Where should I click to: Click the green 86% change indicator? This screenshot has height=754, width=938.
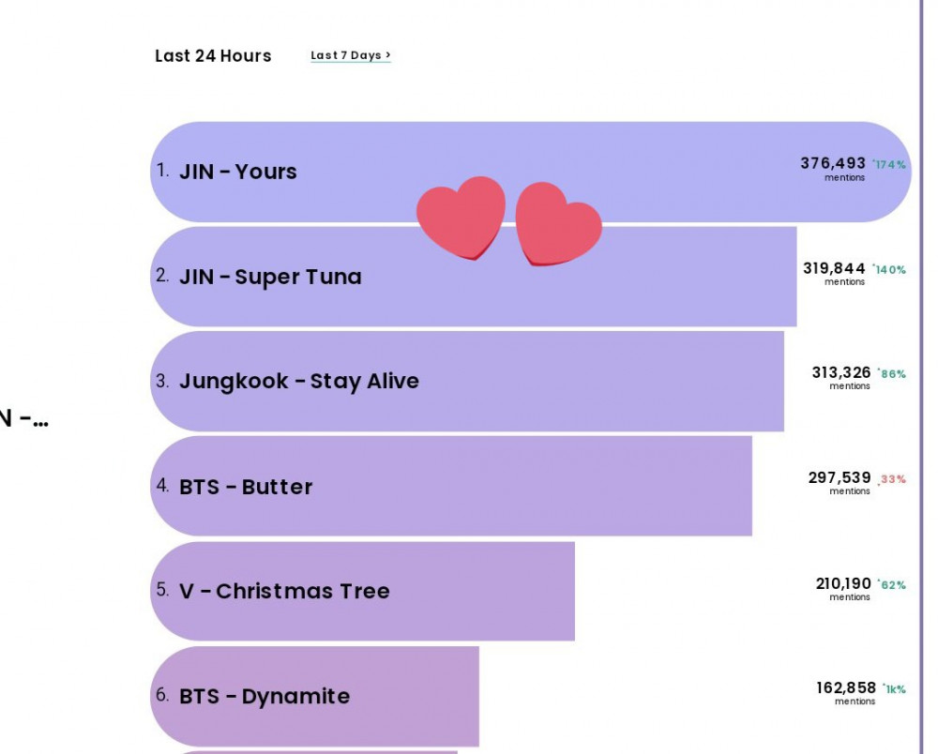click(x=893, y=374)
